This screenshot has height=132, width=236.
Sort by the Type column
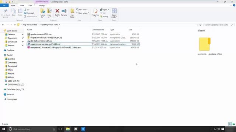(112, 30)
